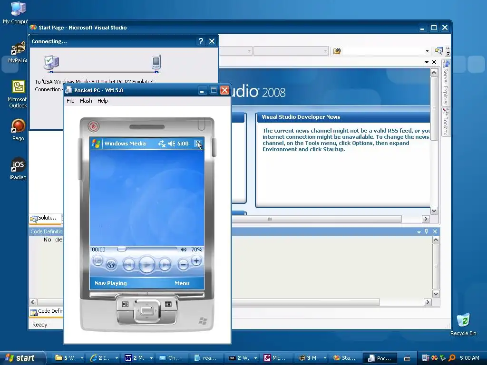The image size is (487, 365).
Task: Skip to next track in Windows Media
Action: coord(165,264)
